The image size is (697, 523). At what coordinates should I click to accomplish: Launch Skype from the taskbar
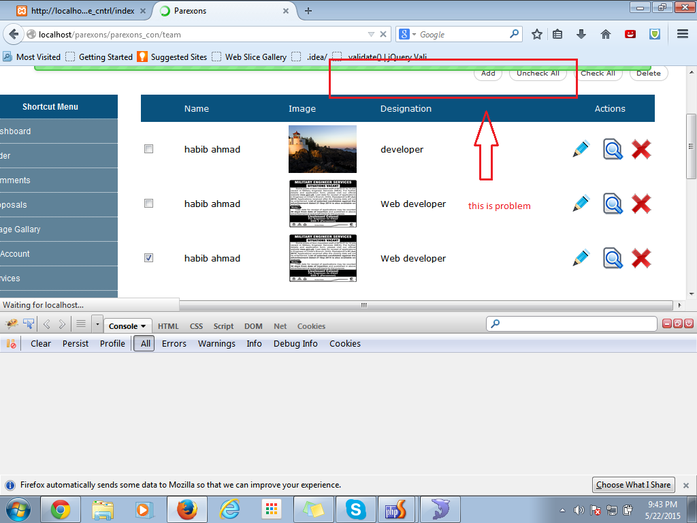(355, 509)
